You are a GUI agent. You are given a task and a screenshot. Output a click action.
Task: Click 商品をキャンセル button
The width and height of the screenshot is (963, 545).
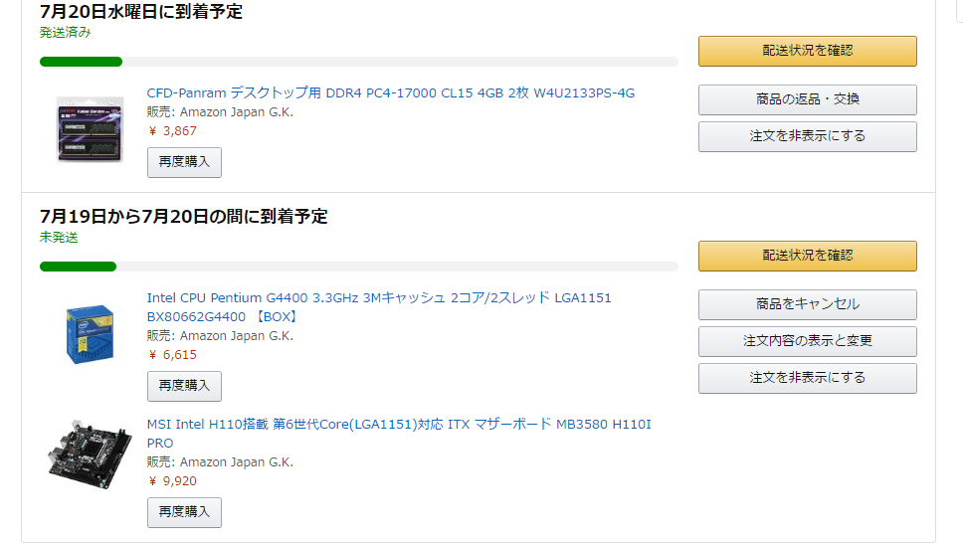807,304
